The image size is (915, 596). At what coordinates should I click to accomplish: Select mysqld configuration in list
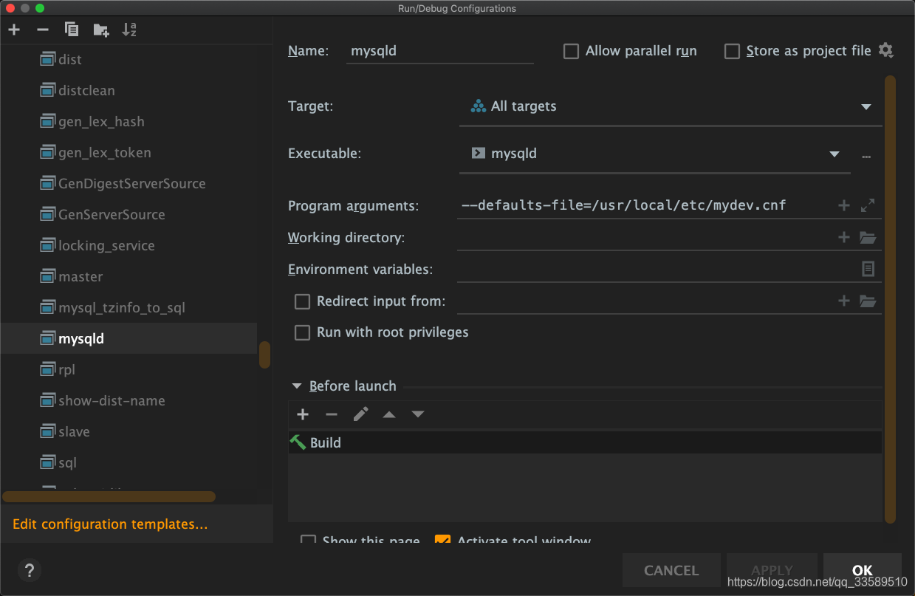point(129,338)
